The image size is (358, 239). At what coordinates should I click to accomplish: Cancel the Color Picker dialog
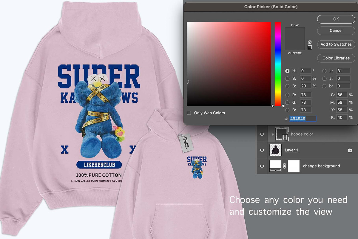tap(336, 30)
